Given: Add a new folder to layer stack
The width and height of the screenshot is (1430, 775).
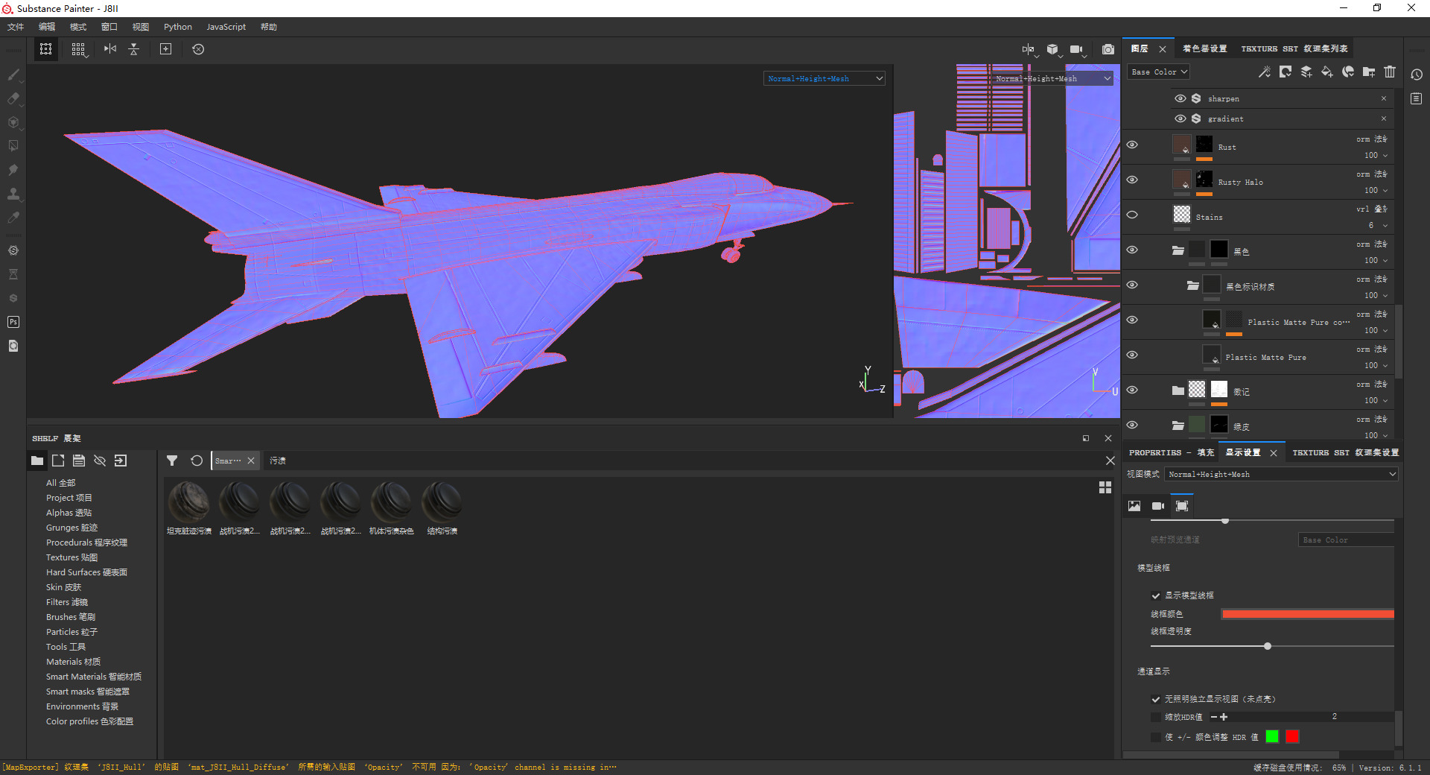Looking at the screenshot, I should [x=1369, y=72].
